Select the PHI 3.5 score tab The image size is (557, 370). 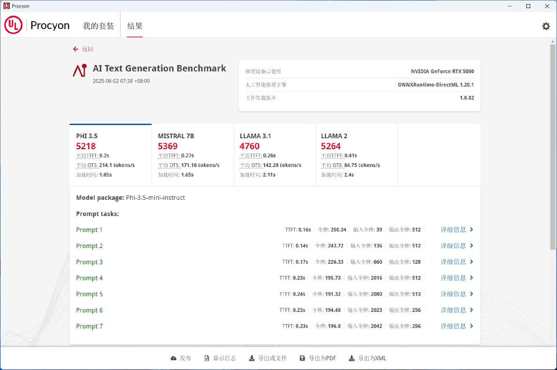click(x=110, y=155)
